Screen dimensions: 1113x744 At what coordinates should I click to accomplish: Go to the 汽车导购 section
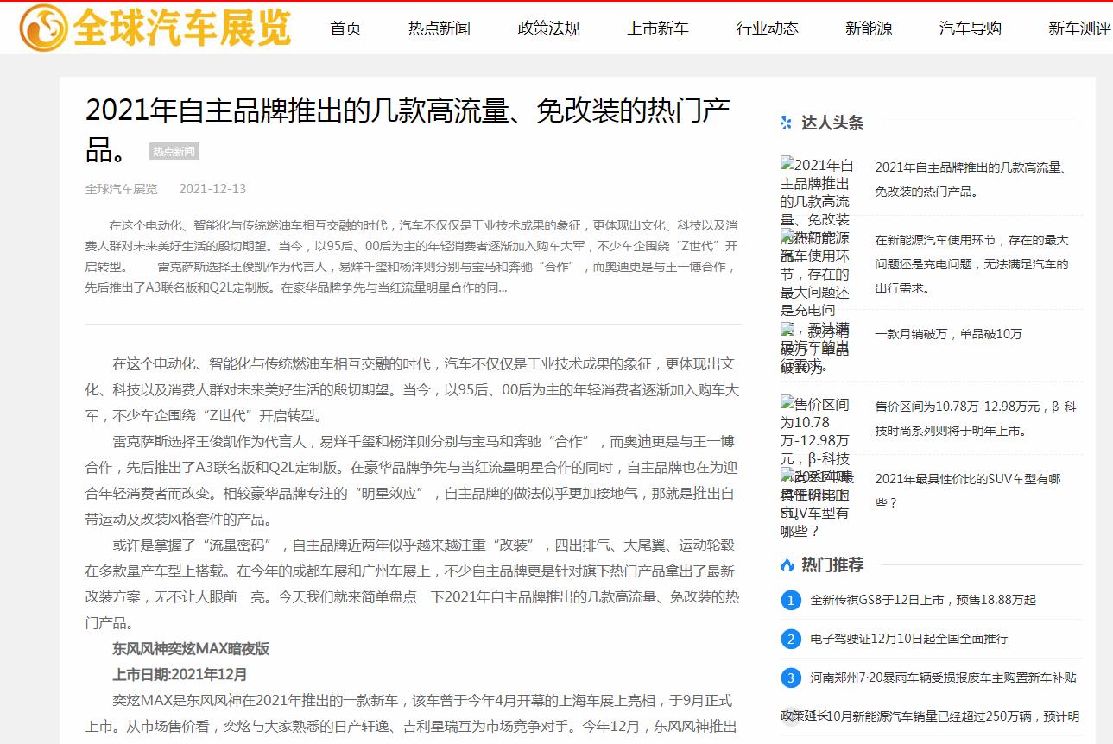(x=971, y=28)
